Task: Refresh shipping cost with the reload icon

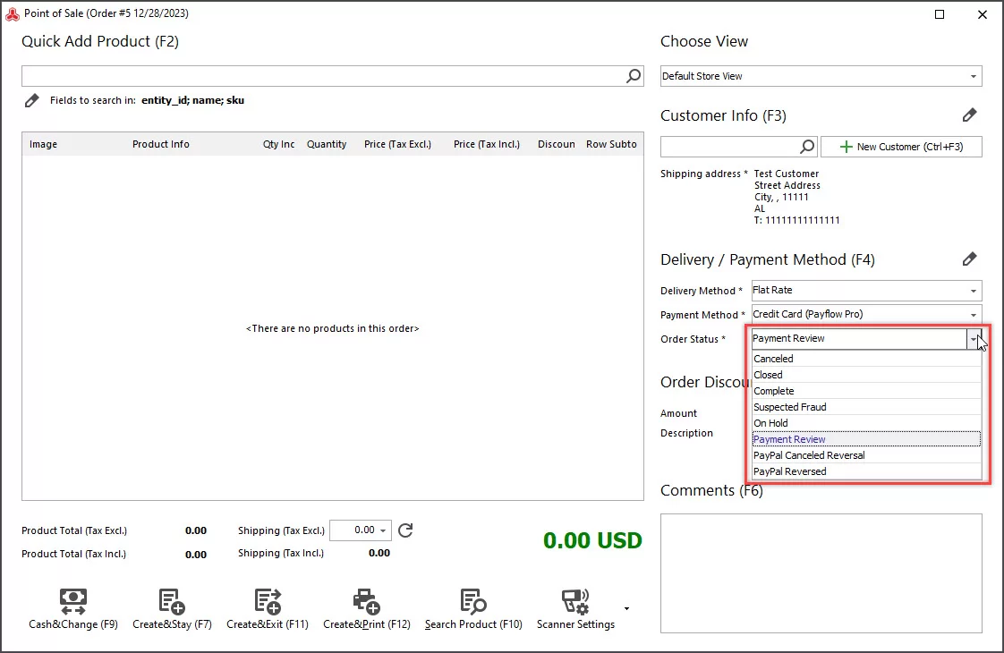Action: 405,530
